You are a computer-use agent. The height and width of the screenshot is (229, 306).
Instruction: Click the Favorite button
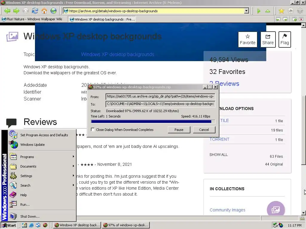pos(247,40)
